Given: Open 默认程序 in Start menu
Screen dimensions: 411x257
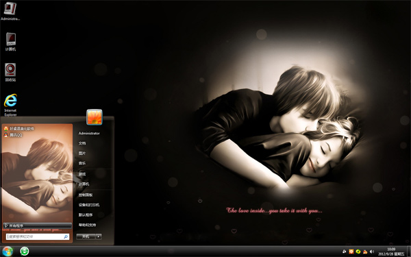Looking at the screenshot, I should [x=86, y=215].
